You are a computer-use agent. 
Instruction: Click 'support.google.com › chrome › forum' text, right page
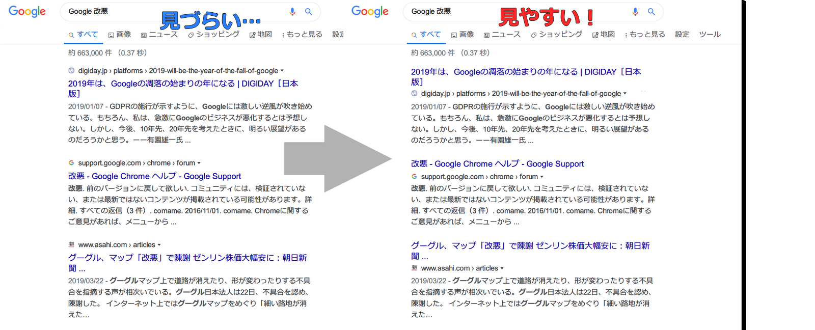479,177
